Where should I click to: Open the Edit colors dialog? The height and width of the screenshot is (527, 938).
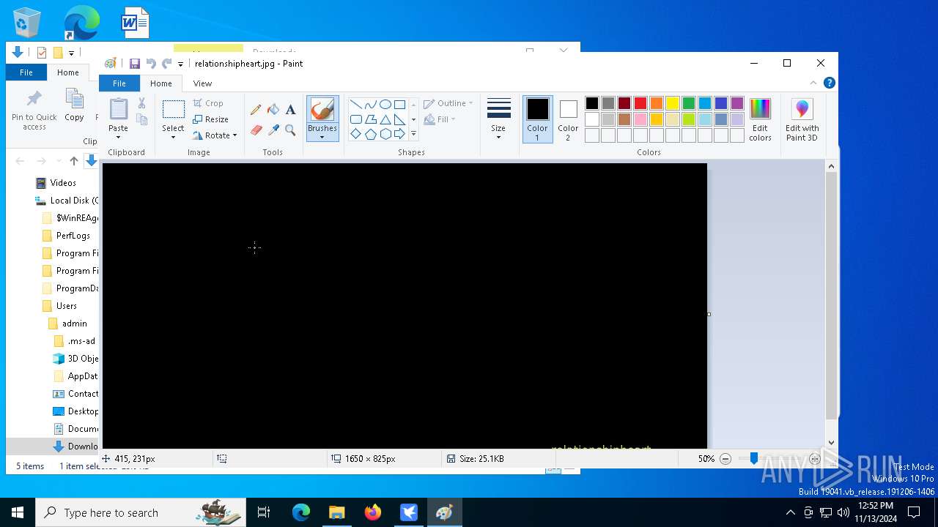point(760,120)
